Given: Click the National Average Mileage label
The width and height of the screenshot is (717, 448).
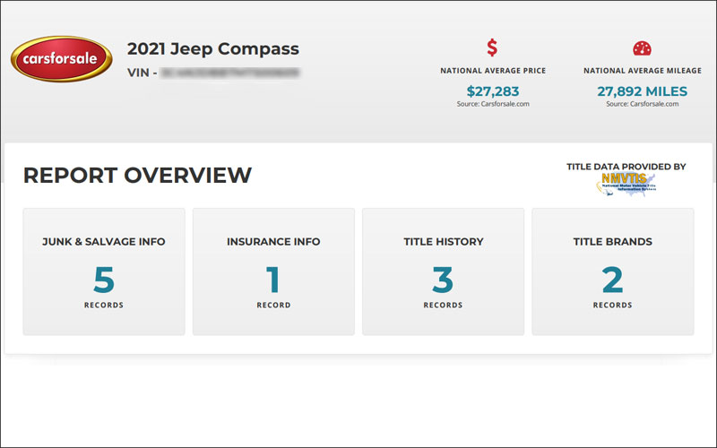Looking at the screenshot, I should (643, 71).
